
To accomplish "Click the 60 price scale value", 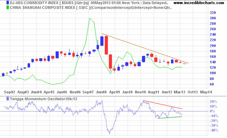I will (x=212, y=84).
